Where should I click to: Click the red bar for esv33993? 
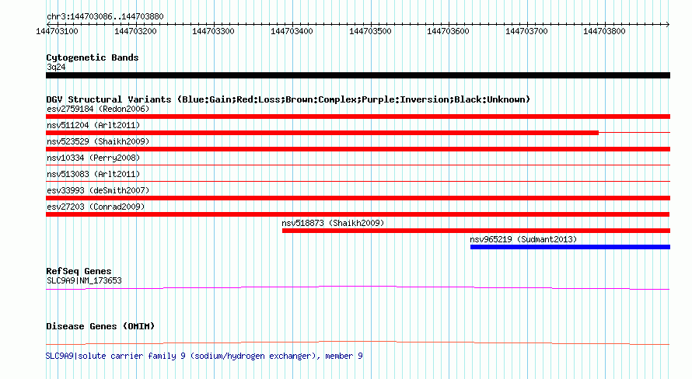pos(358,198)
